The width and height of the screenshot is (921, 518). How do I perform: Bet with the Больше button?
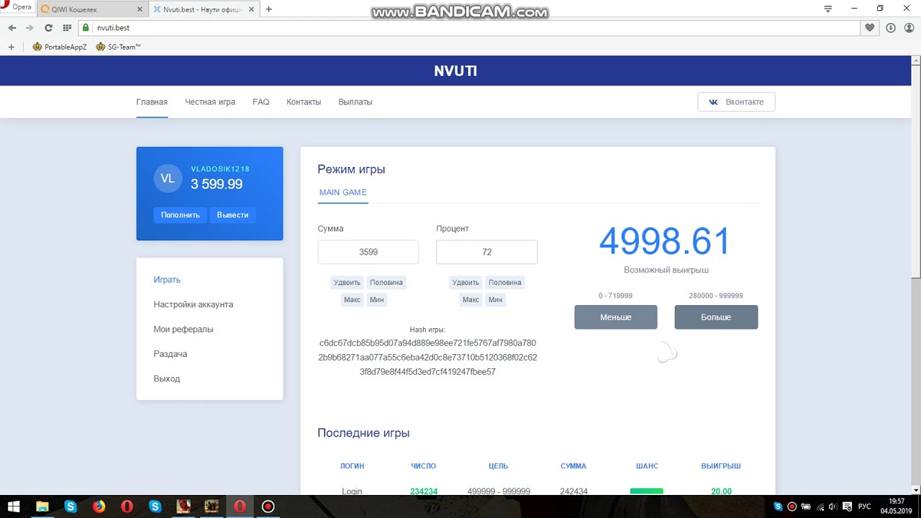coord(716,317)
